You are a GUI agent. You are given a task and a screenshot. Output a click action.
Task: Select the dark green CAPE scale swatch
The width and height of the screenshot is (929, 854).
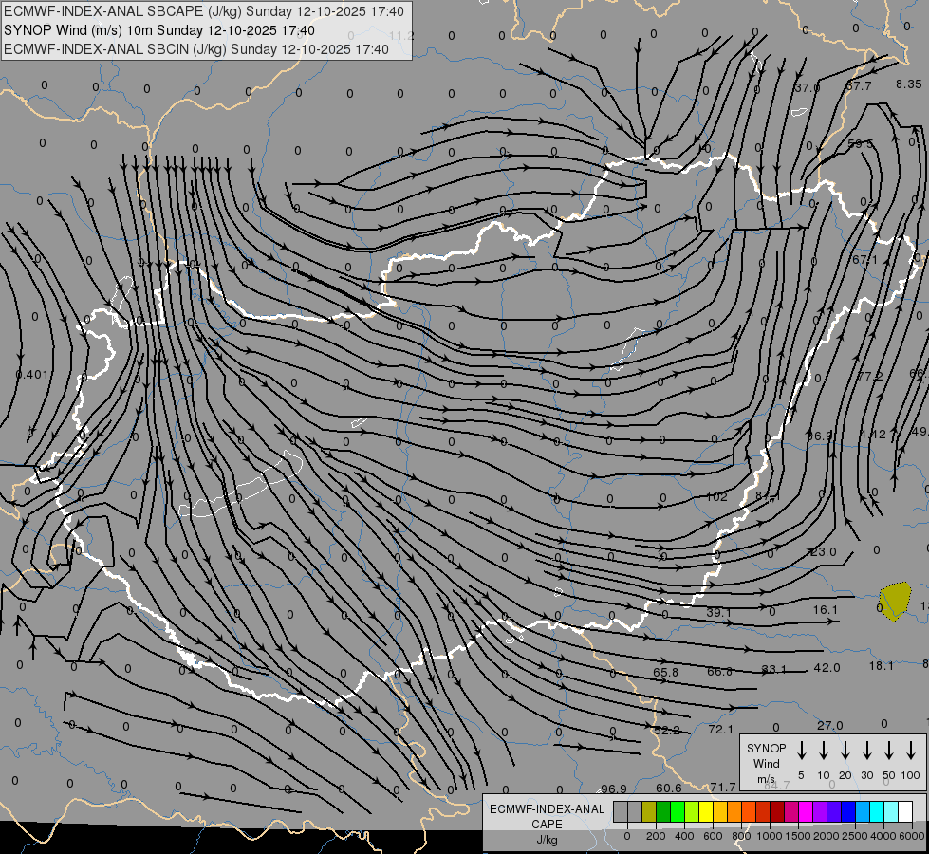click(663, 812)
